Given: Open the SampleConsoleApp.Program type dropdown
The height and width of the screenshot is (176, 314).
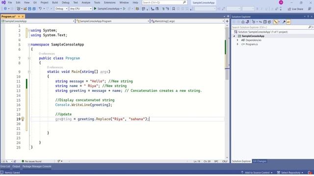Looking at the screenshot, I should click(113, 21).
